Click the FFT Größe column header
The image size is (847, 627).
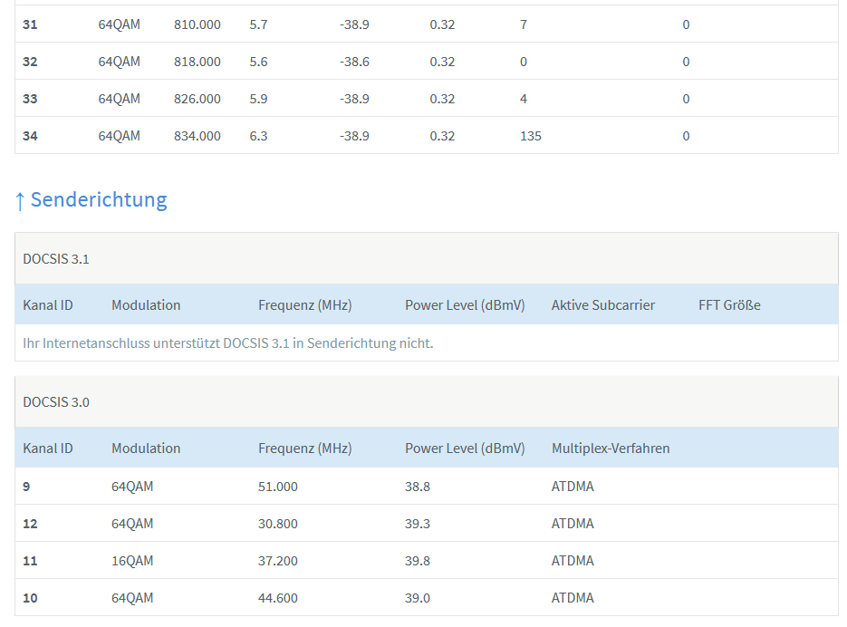click(729, 305)
